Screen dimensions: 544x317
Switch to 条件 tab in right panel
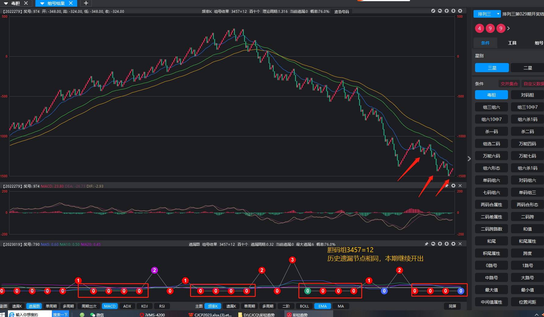pos(485,43)
